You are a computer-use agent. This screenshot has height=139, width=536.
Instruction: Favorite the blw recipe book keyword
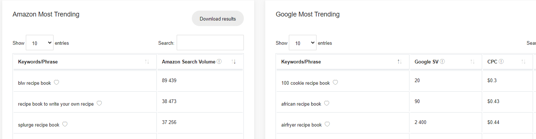[56, 83]
